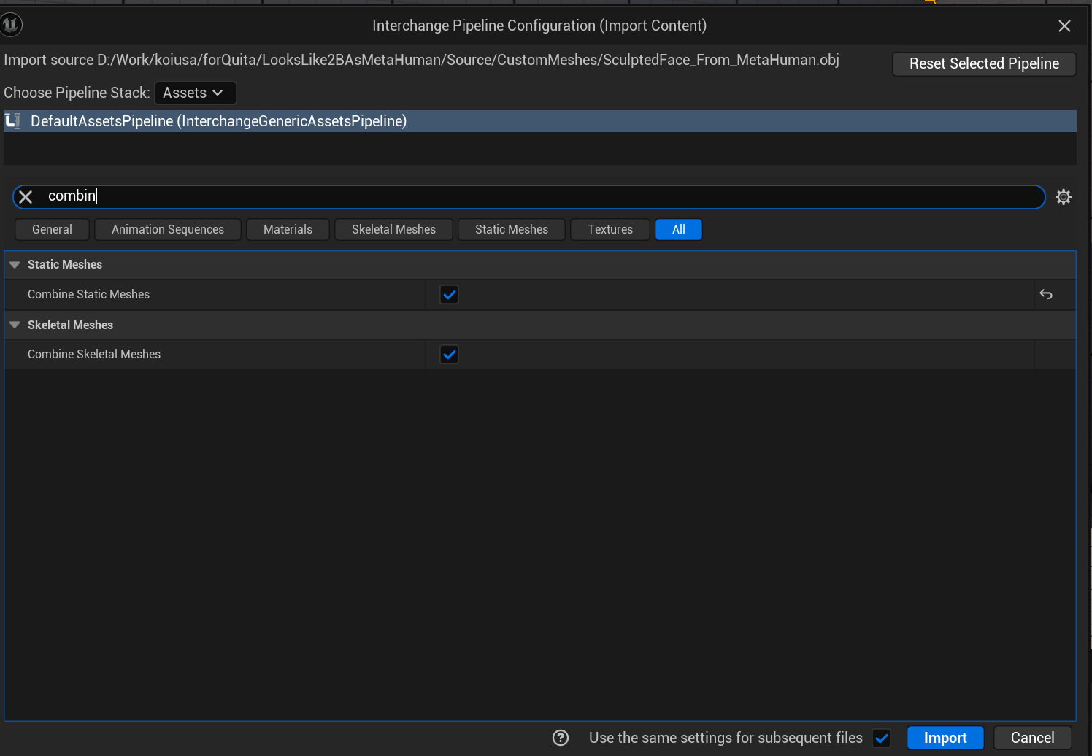The width and height of the screenshot is (1092, 756).
Task: Uncheck Combine Skeletal Meshes
Action: pyautogui.click(x=449, y=354)
